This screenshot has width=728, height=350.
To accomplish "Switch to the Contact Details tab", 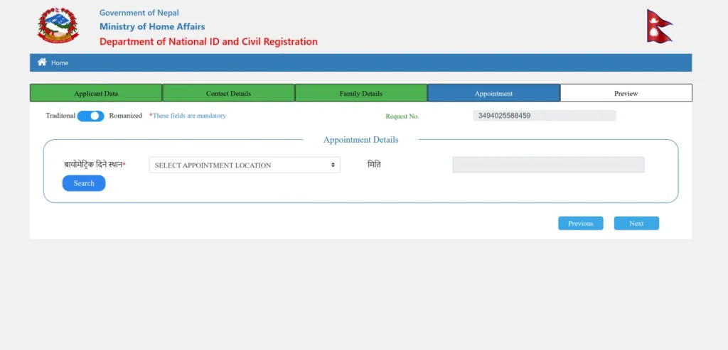I will [228, 93].
